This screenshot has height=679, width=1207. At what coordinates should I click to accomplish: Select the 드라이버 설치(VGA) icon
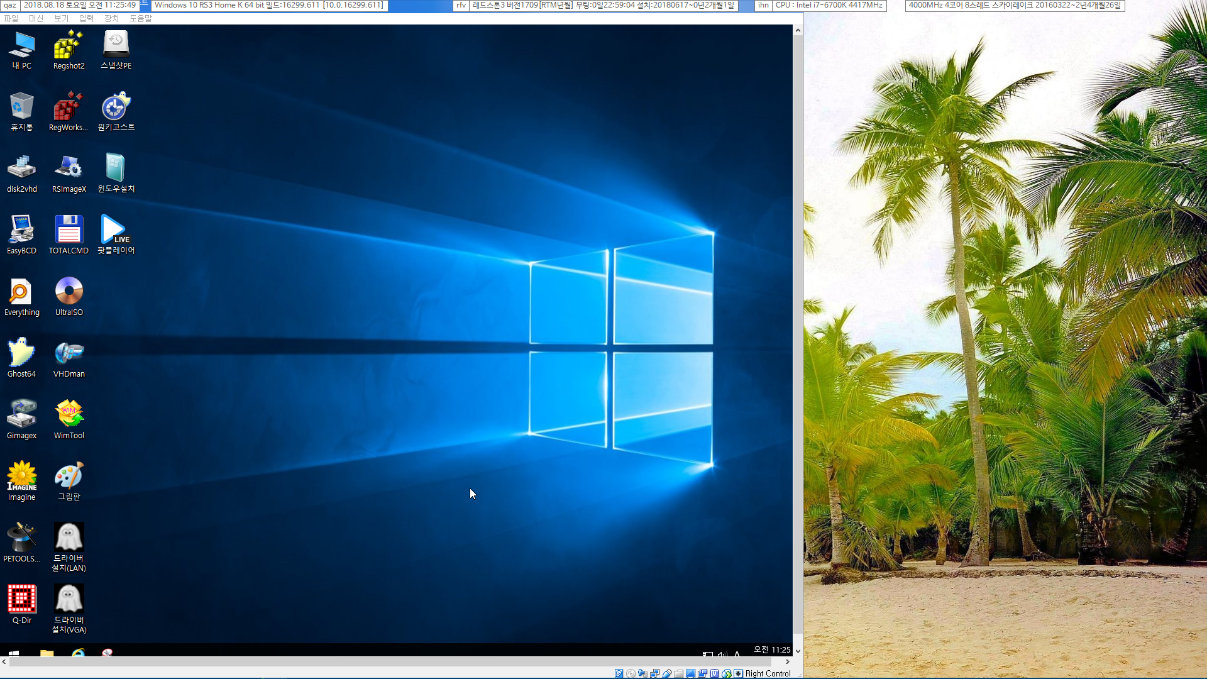[69, 609]
